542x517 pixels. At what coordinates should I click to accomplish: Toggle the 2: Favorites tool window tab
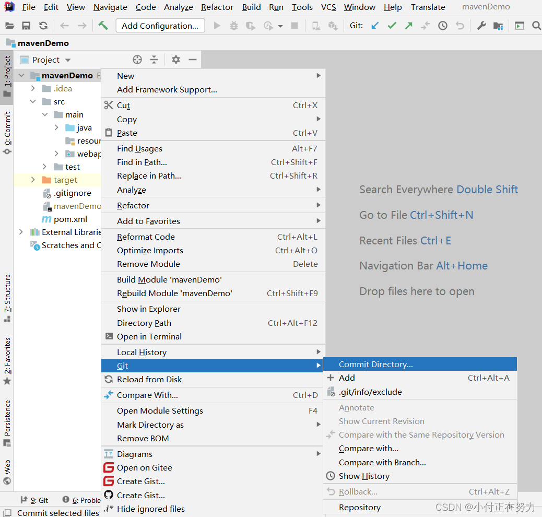7,361
